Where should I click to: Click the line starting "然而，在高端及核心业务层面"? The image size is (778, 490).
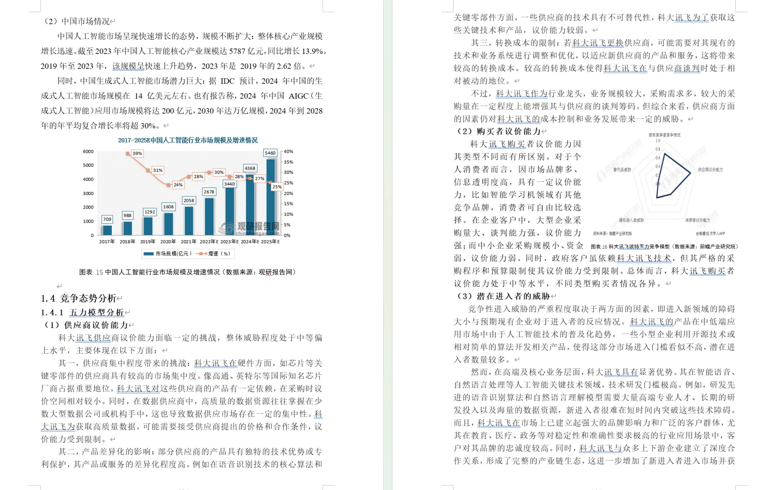603,372
